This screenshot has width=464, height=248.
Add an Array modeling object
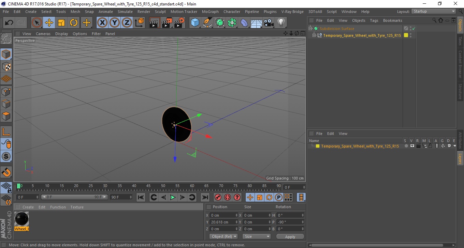(x=232, y=23)
